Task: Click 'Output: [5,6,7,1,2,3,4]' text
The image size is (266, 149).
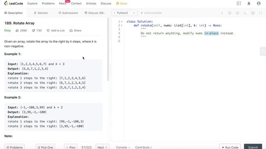Action: click(28, 69)
